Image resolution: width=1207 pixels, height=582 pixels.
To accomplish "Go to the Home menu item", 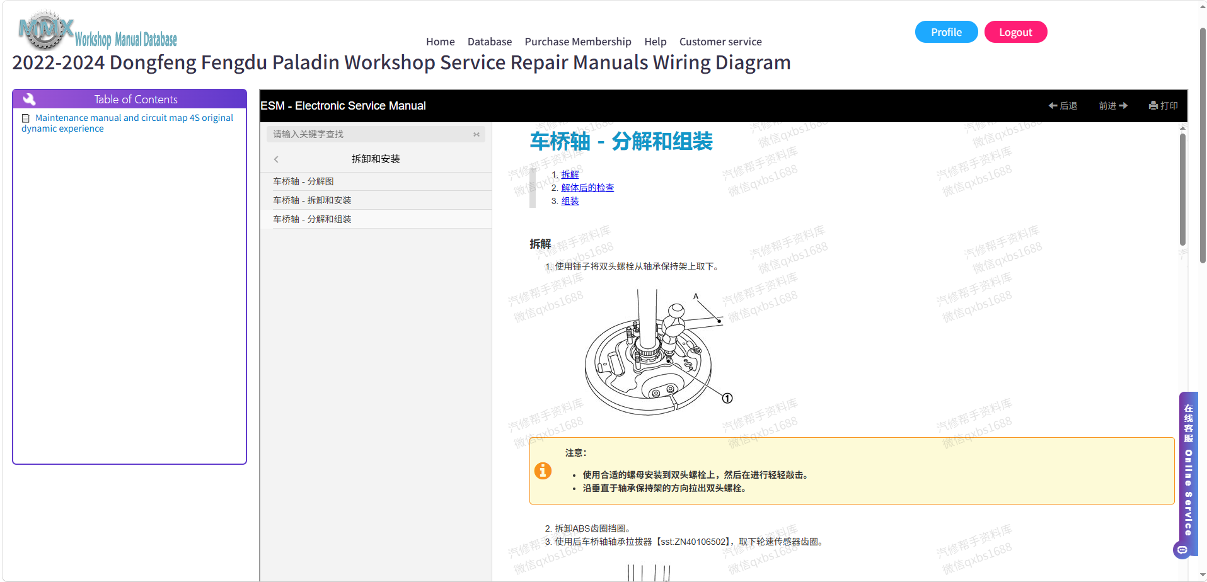I will click(440, 42).
